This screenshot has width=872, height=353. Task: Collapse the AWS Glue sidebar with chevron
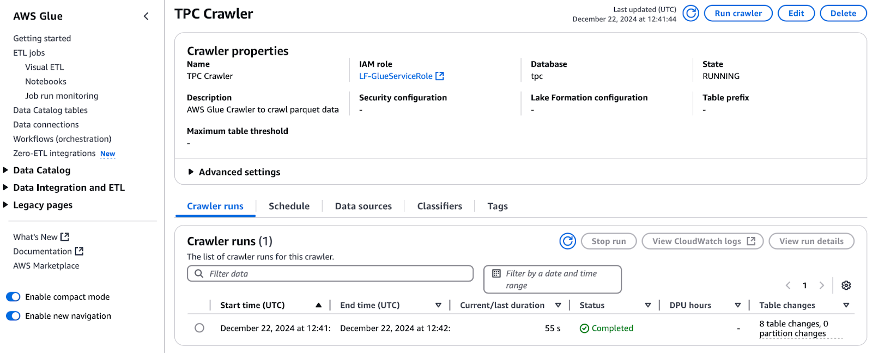click(x=146, y=16)
